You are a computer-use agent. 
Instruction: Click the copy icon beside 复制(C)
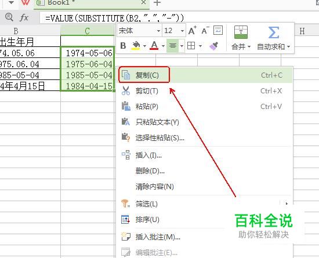coord(126,75)
